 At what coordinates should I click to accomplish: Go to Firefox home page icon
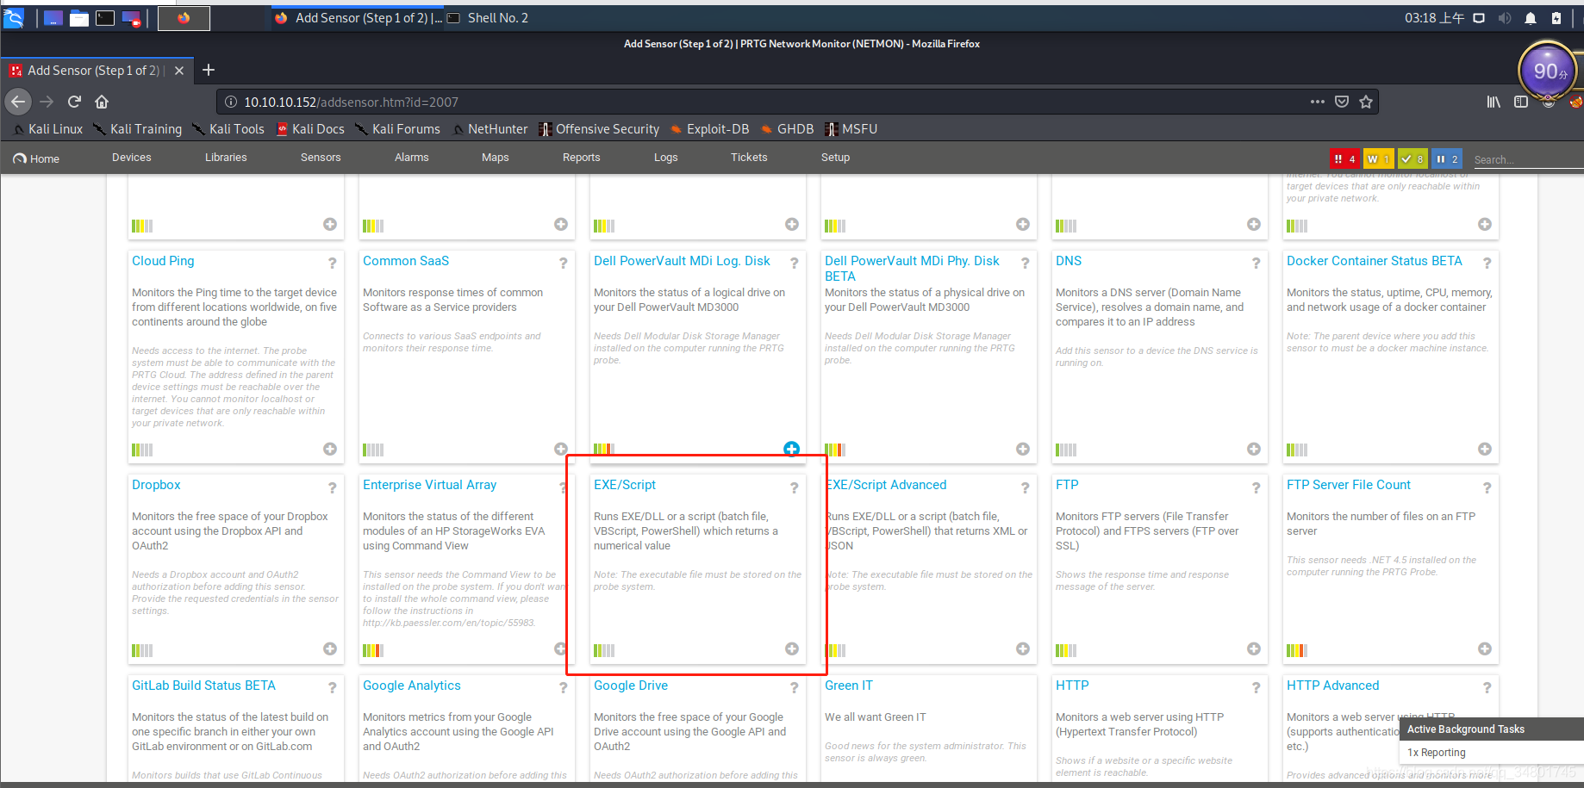(102, 102)
